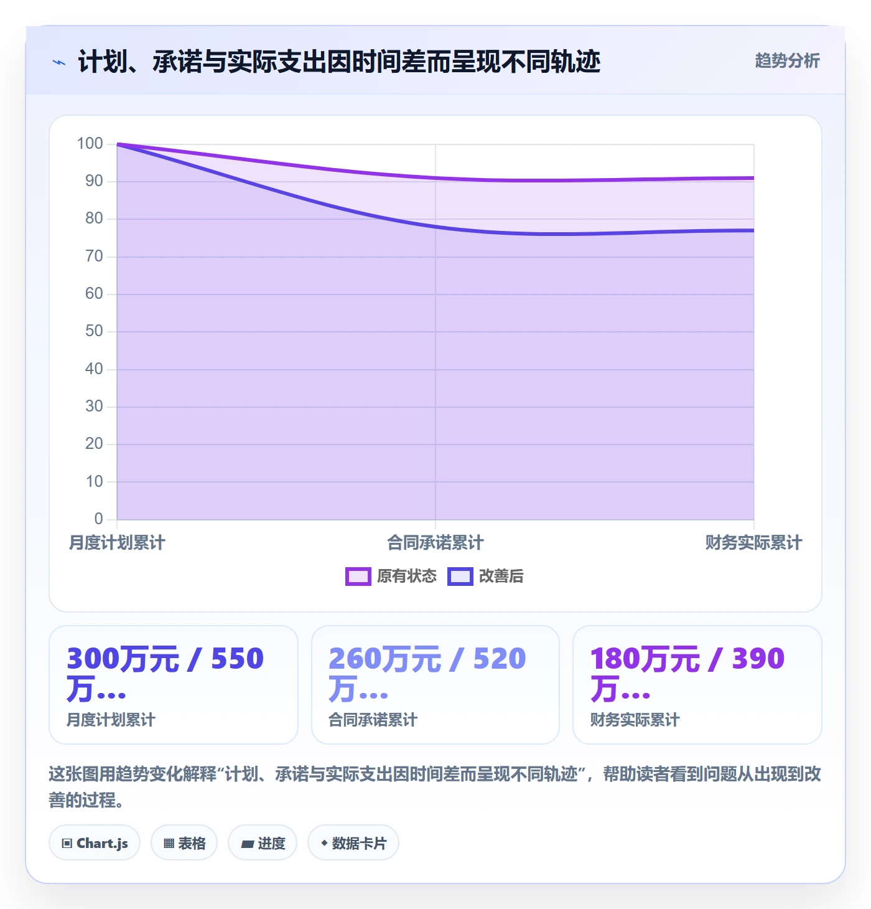The image size is (871, 909).
Task: Click the Chart.js chip square icon
Action: 67,844
